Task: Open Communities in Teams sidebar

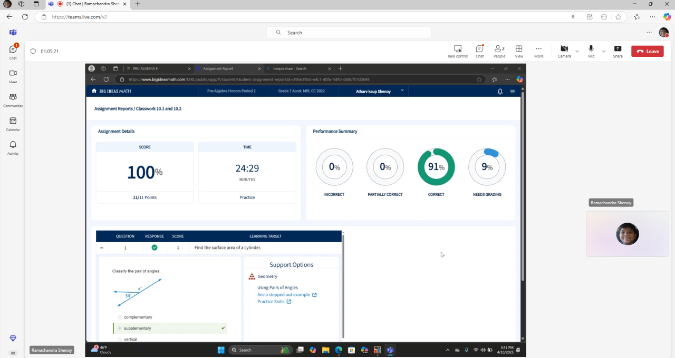Action: click(13, 99)
